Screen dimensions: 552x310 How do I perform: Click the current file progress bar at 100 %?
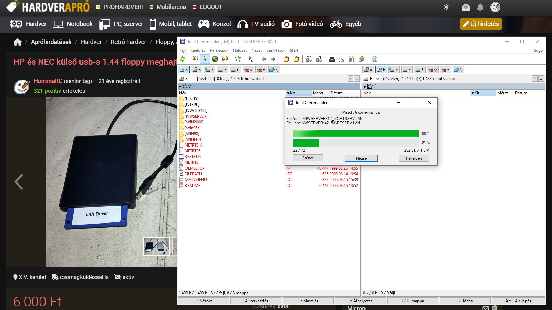pos(356,133)
